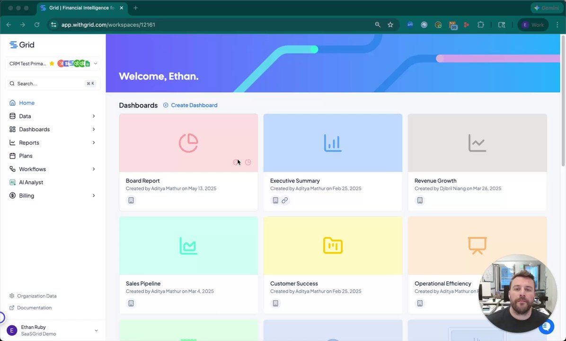Click the AI Analyst icon
The width and height of the screenshot is (566, 341).
click(13, 182)
